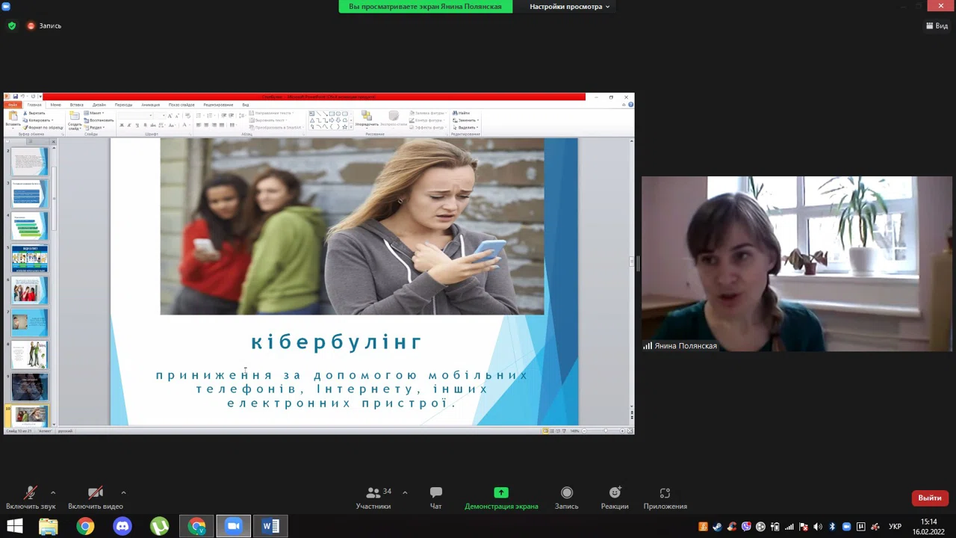Unmute the microphone
This screenshot has width=956, height=538.
pyautogui.click(x=31, y=498)
